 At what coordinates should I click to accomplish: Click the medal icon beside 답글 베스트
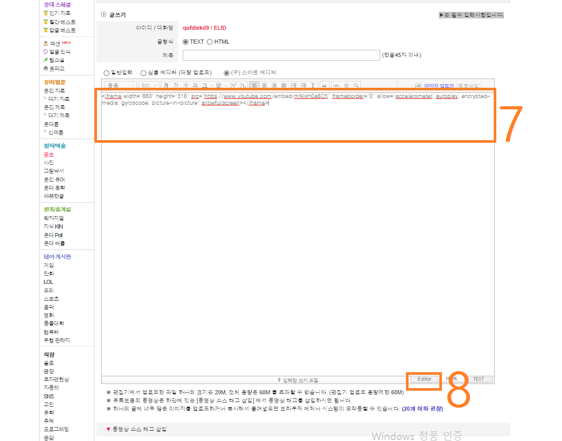click(x=46, y=30)
